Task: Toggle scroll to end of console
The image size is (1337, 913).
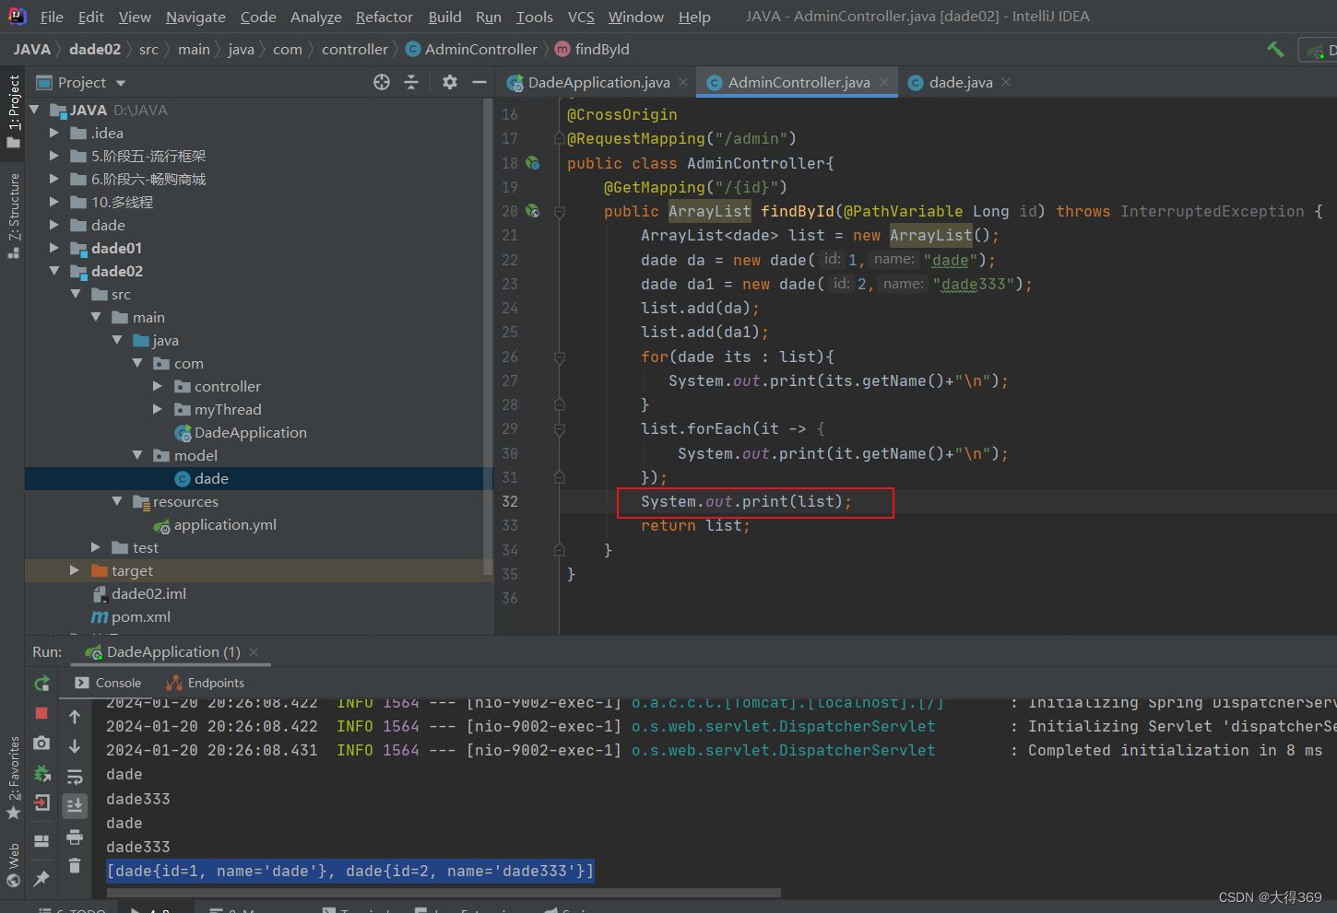Action: click(75, 806)
